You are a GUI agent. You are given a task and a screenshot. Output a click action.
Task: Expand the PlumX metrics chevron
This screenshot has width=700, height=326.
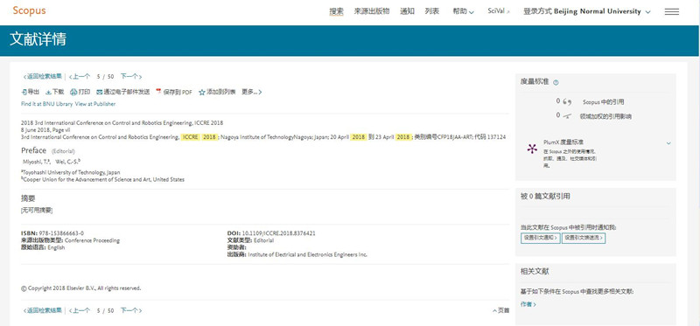(668, 143)
